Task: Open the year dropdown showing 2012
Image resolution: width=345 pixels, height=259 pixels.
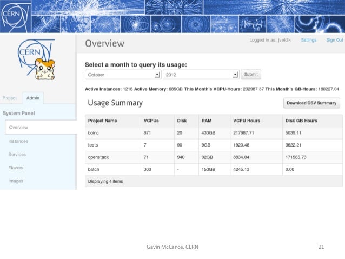Action: coord(201,75)
